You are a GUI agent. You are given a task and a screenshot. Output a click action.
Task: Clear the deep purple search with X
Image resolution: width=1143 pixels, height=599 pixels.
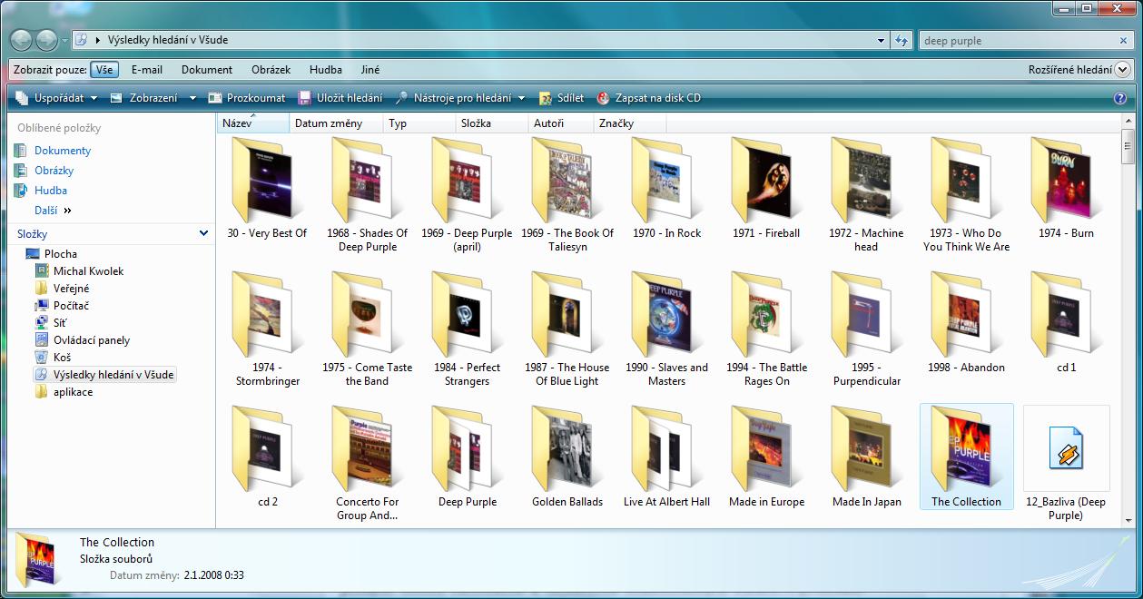pyautogui.click(x=1123, y=41)
